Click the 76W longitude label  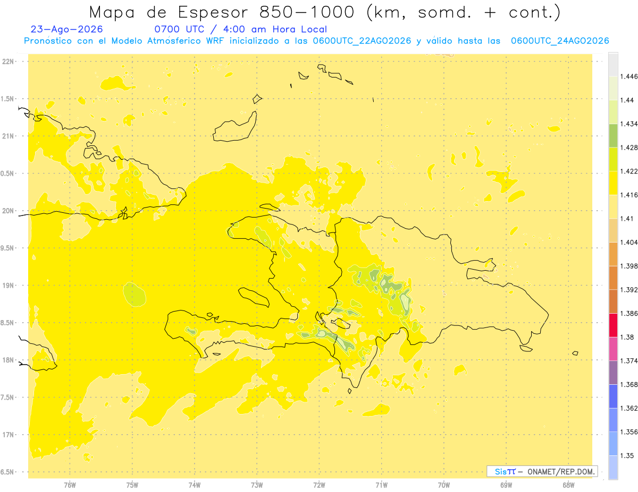click(x=70, y=485)
